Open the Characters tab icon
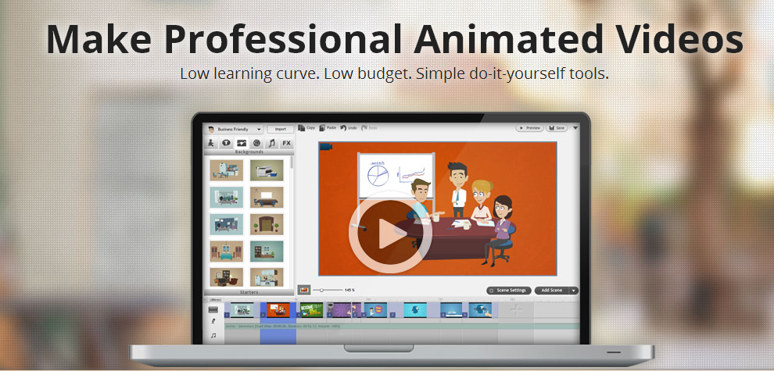 click(x=211, y=143)
